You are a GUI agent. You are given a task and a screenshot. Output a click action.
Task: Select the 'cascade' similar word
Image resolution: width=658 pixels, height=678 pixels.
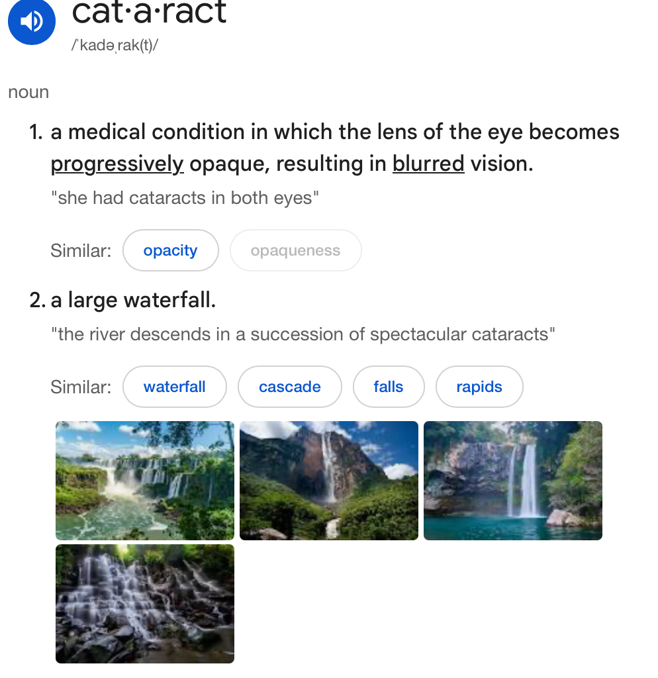coord(290,387)
